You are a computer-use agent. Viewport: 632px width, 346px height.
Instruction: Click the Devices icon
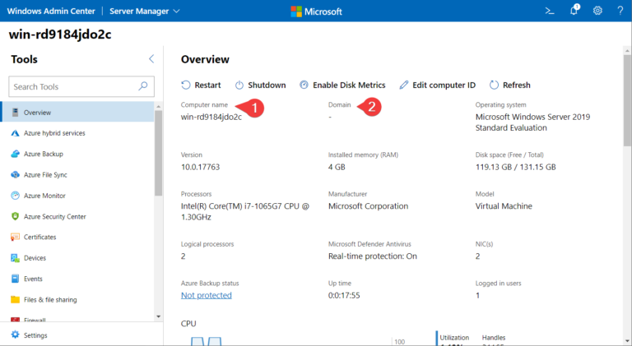click(x=15, y=258)
